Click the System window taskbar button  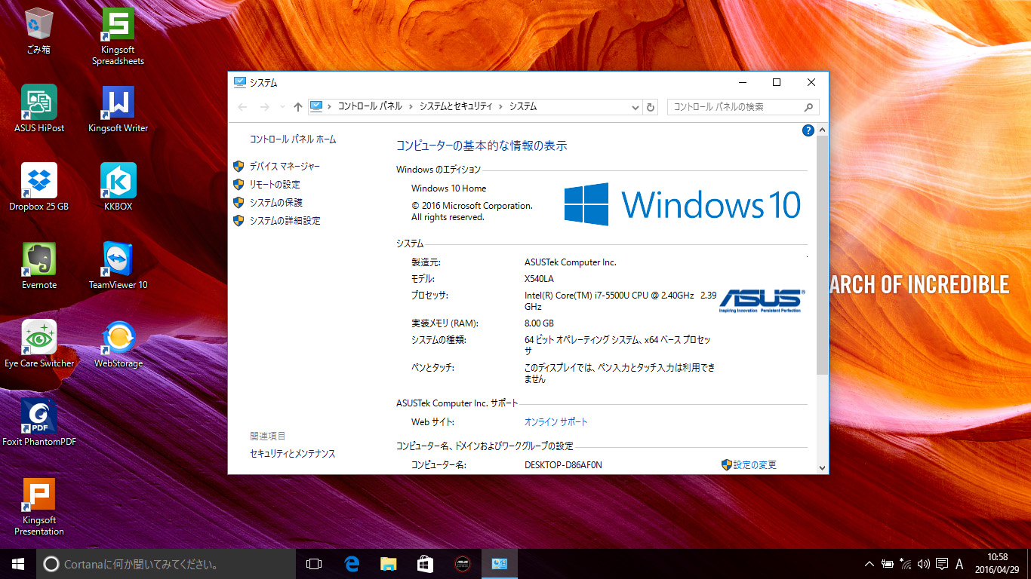pos(499,564)
